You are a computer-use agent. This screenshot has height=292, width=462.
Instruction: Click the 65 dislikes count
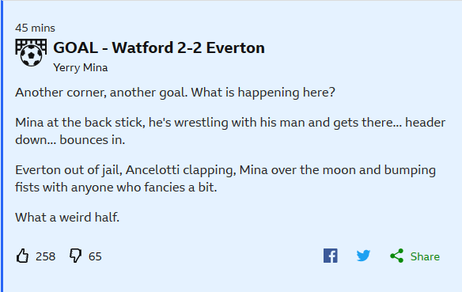point(95,256)
